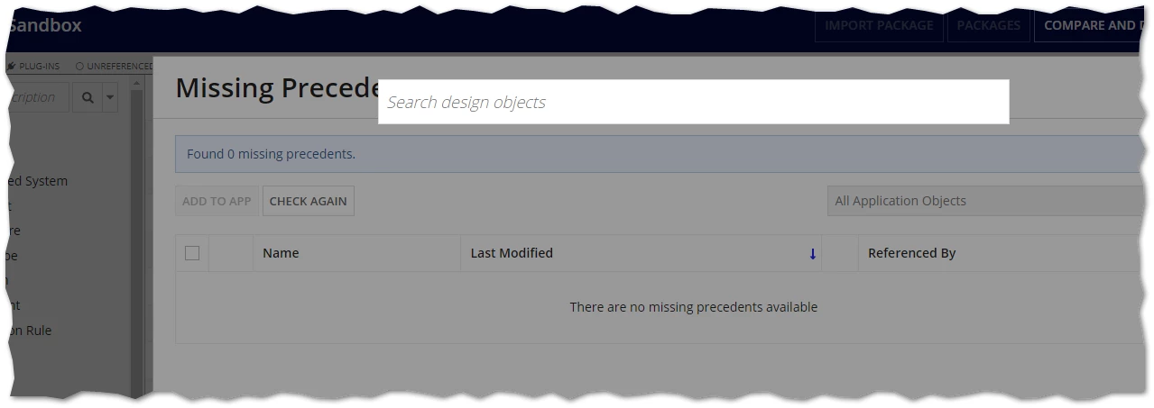Click the Last Modified sort arrow icon
The width and height of the screenshot is (1154, 408).
click(x=812, y=254)
